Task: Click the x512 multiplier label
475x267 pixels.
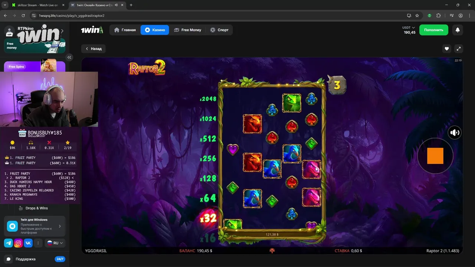Action: pos(208,139)
